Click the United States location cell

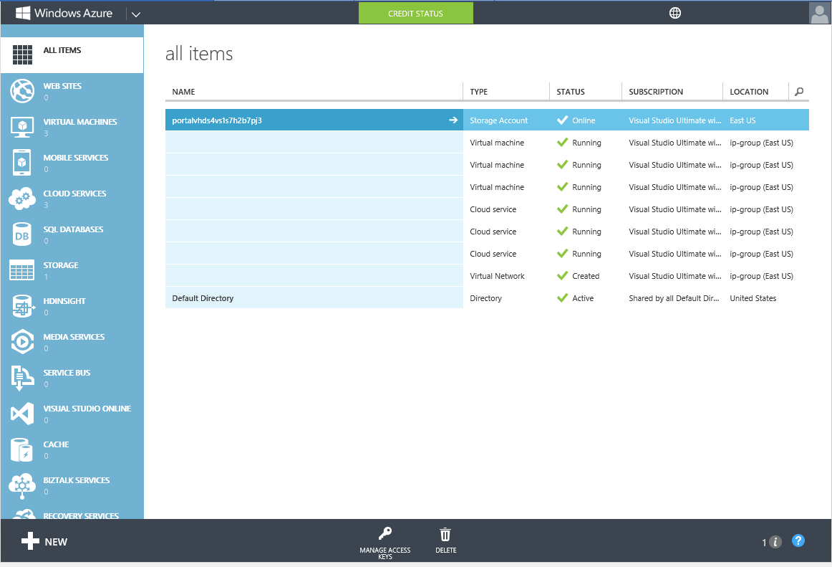753,298
